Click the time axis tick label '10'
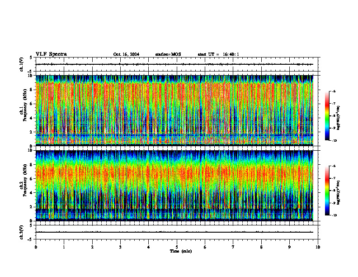 tap(318, 247)
